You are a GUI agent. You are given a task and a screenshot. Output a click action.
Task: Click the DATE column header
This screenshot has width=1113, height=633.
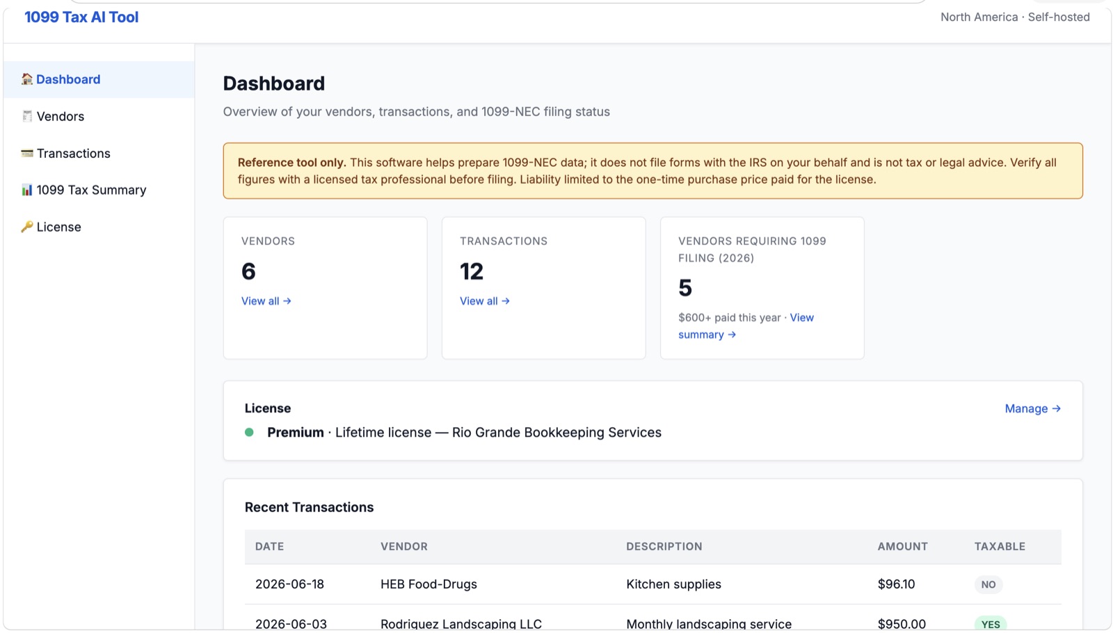(269, 547)
